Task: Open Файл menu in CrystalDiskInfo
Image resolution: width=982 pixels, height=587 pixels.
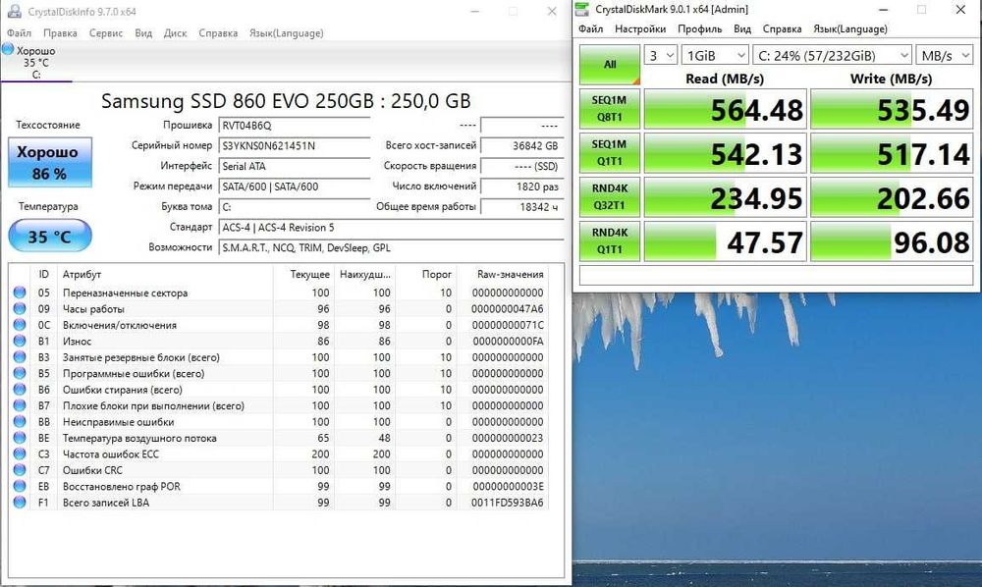Action: 19,33
